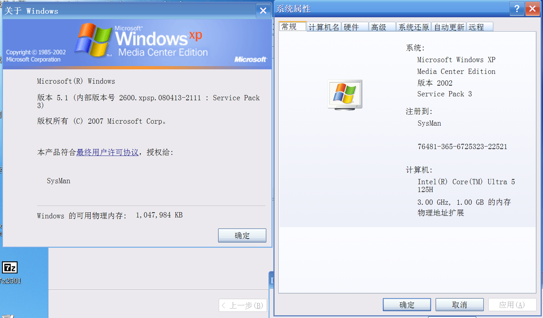Click the Windows XP flag logo in About Windows
Image resolution: width=543 pixels, height=318 pixels.
[93, 40]
